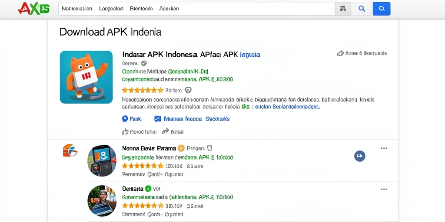Click the share icon beside 'Aoner 6 Jisanuadis'
The height and width of the screenshot is (222, 445).
tap(340, 53)
